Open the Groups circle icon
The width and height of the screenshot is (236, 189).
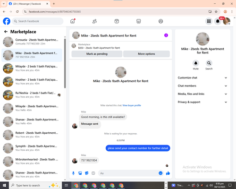160,21
